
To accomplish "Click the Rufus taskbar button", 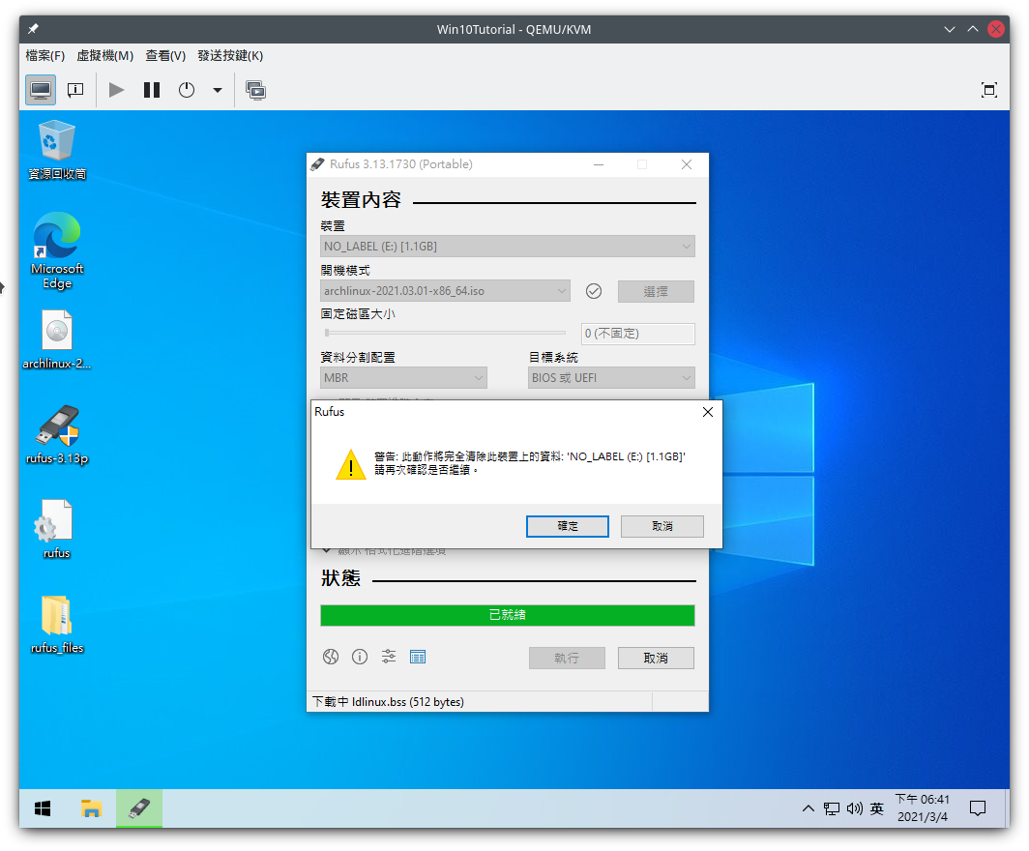I will (x=139, y=809).
